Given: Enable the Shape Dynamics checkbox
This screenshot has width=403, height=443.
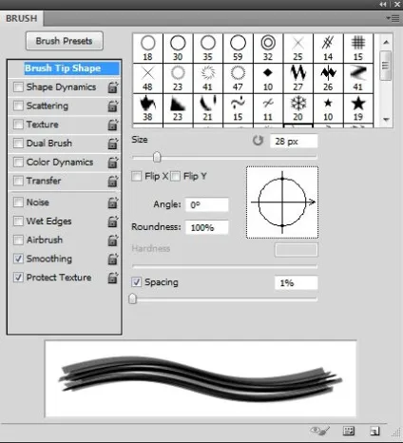Looking at the screenshot, I should tap(18, 87).
